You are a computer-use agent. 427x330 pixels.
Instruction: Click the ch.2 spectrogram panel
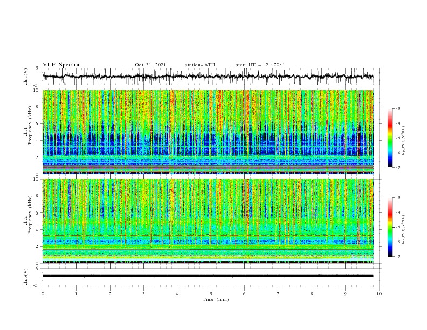(x=208, y=221)
